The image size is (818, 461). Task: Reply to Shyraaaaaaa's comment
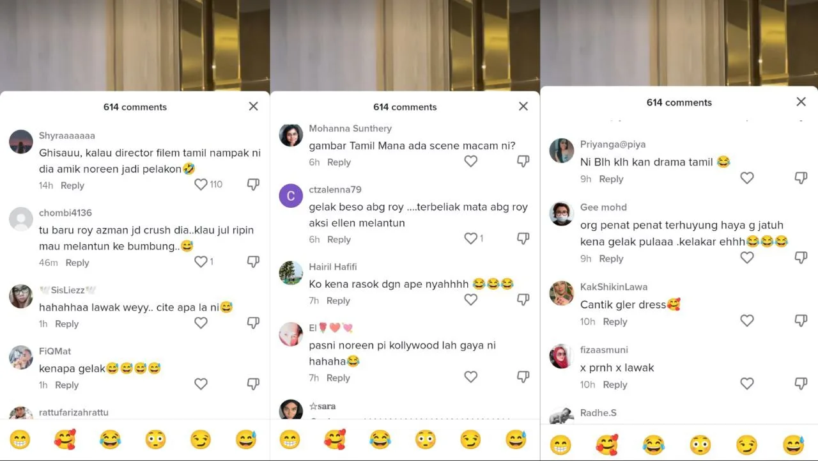tap(72, 185)
